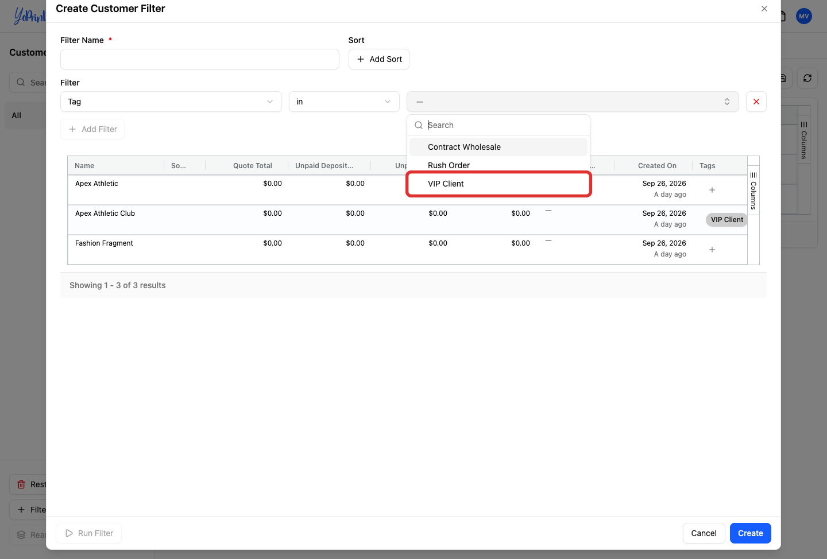Remove the Tag filter with red X
The width and height of the screenshot is (827, 559).
(756, 102)
